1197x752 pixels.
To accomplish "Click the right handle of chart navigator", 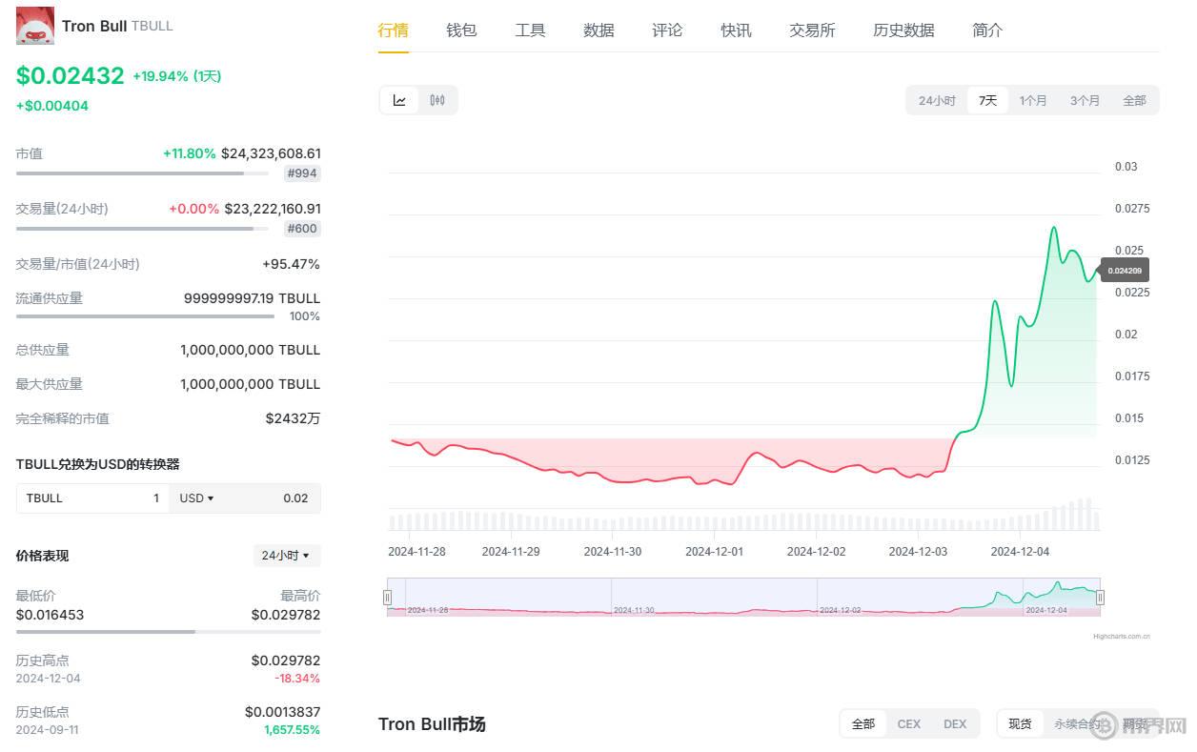I will coord(1100,598).
